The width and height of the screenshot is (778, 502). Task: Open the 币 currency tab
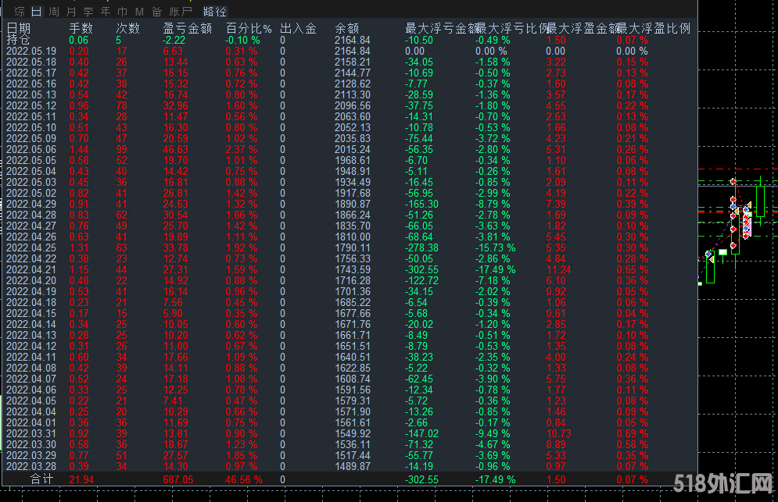123,12
